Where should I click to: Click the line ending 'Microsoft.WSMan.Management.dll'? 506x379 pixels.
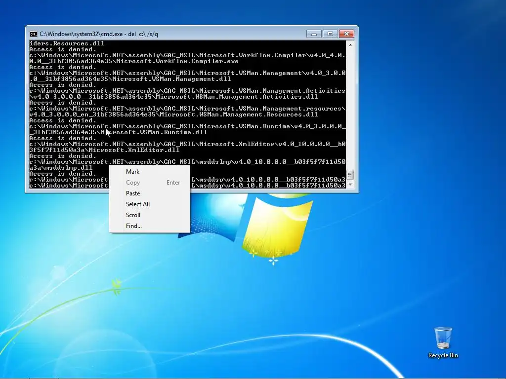point(130,79)
